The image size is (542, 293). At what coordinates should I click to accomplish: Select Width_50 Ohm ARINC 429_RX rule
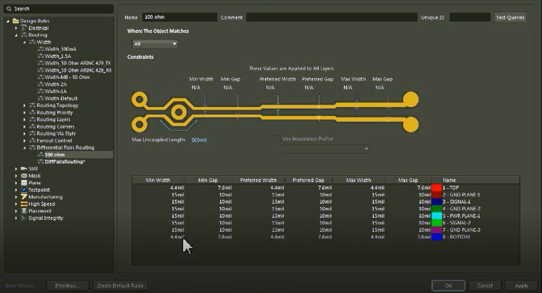pos(78,70)
